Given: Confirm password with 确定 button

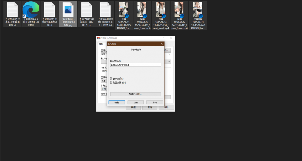Looking at the screenshot, I should (x=117, y=102).
